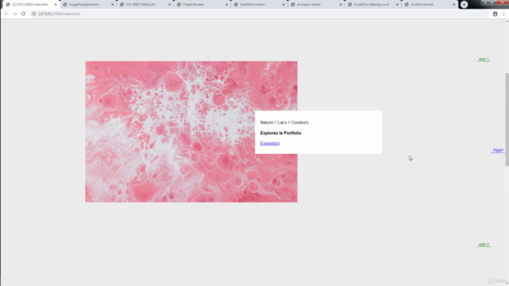Close the Projet1Parallax tab
This screenshot has height=286, width=509.
point(227,5)
